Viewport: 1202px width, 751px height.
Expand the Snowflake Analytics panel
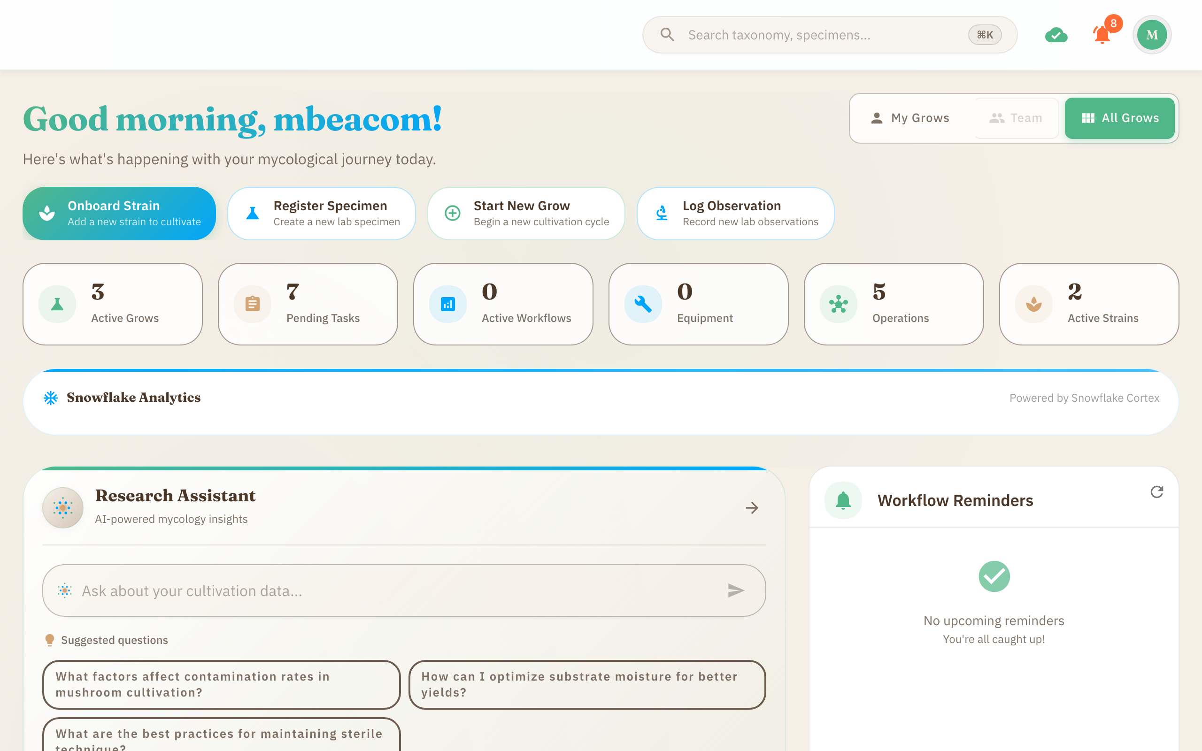[x=600, y=402]
